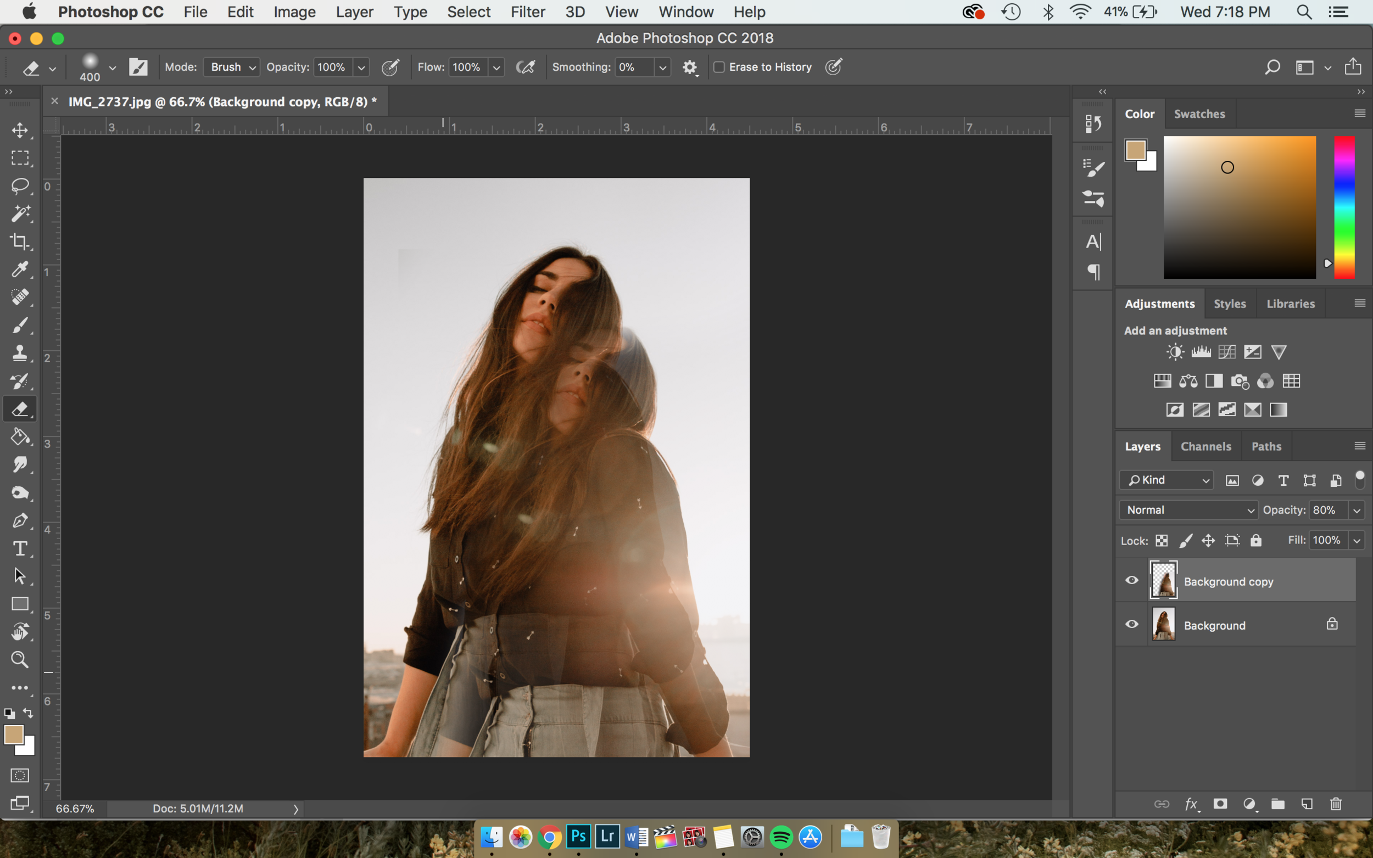This screenshot has height=858, width=1373.
Task: Add a Black & White adjustment
Action: (1214, 381)
